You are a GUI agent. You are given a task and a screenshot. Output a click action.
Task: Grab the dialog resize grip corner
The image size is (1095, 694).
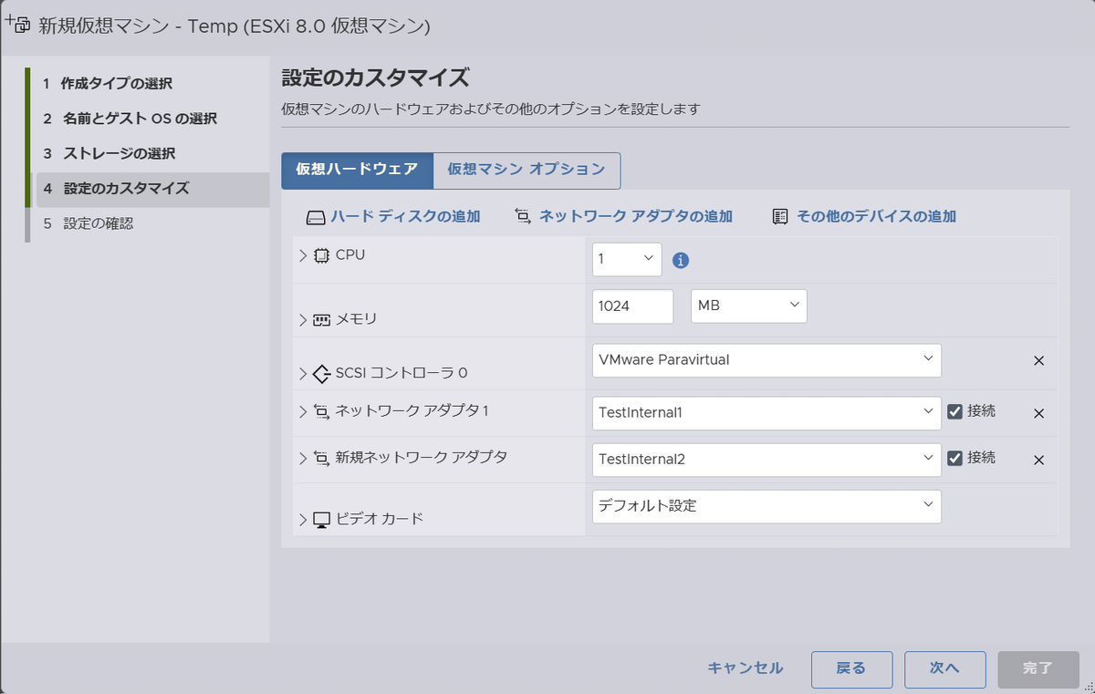(1087, 686)
